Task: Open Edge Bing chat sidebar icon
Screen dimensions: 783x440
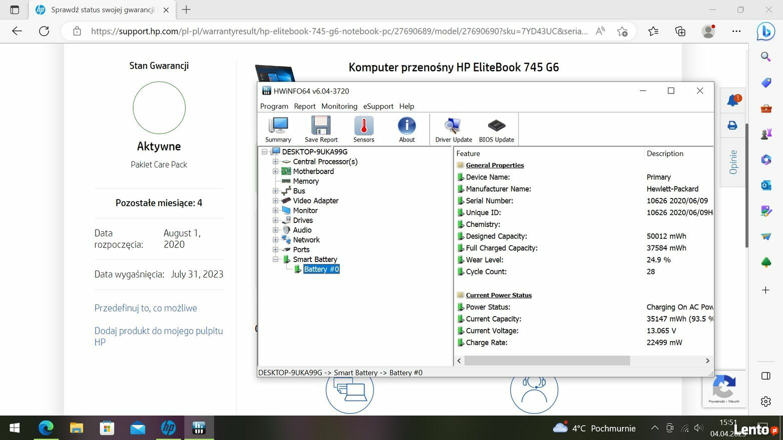Action: click(x=765, y=31)
